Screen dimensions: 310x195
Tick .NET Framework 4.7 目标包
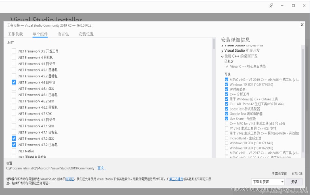point(14,120)
